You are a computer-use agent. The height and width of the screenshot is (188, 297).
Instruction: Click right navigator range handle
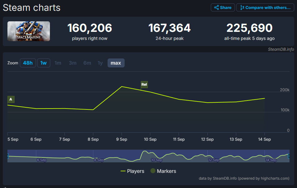pyautogui.click(x=289, y=156)
